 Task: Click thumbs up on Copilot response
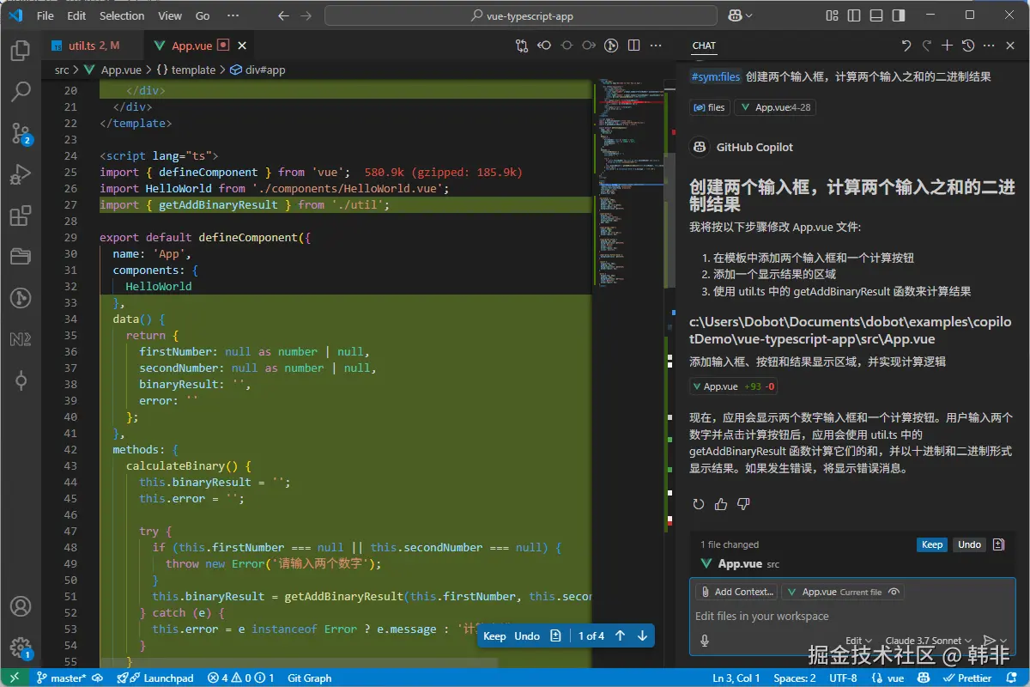point(721,504)
